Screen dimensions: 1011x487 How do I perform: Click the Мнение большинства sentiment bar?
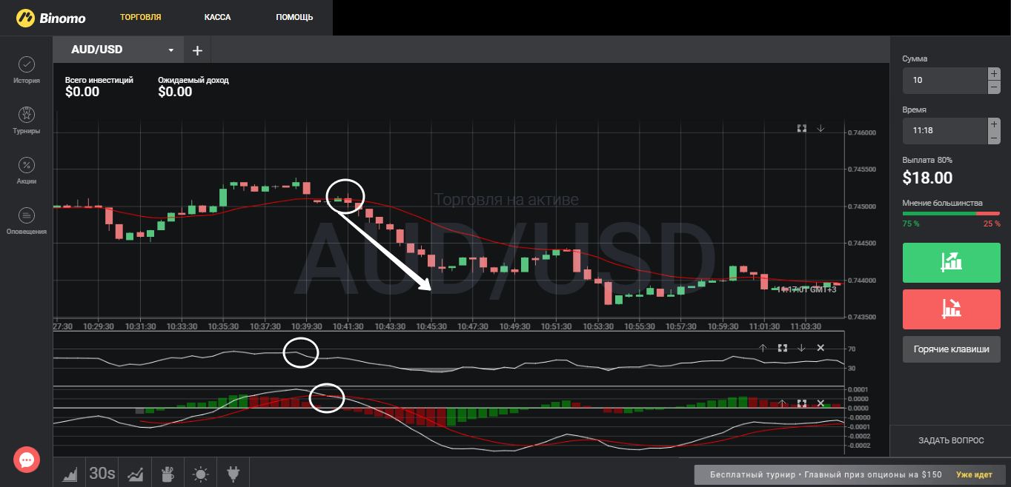click(x=951, y=213)
